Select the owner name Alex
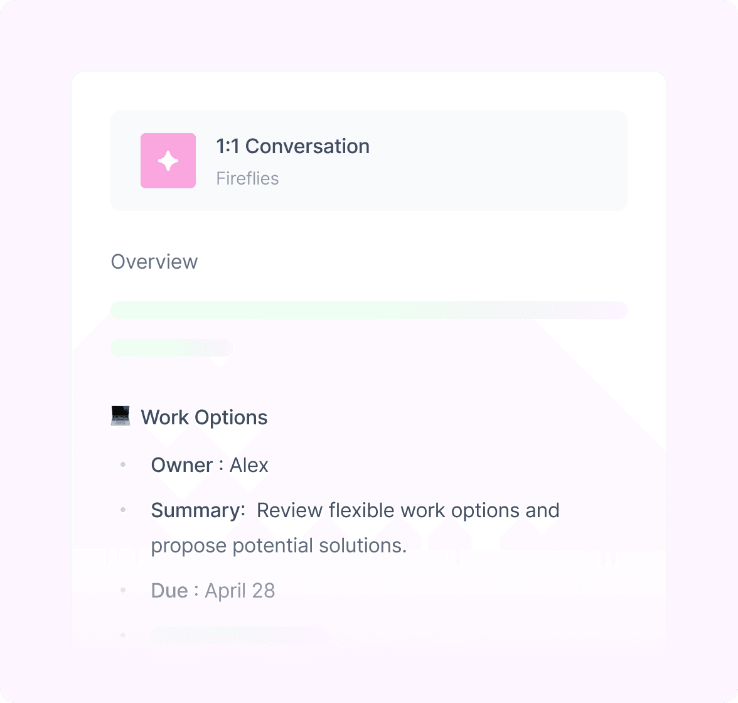The height and width of the screenshot is (703, 738). [x=249, y=465]
